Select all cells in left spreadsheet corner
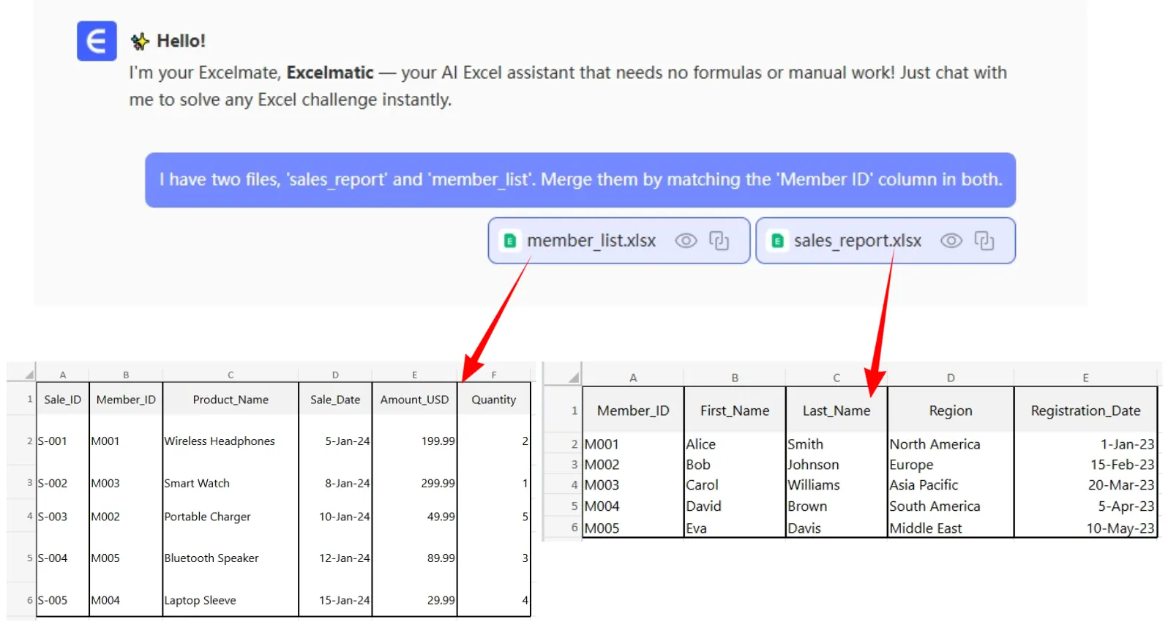 tap(29, 375)
